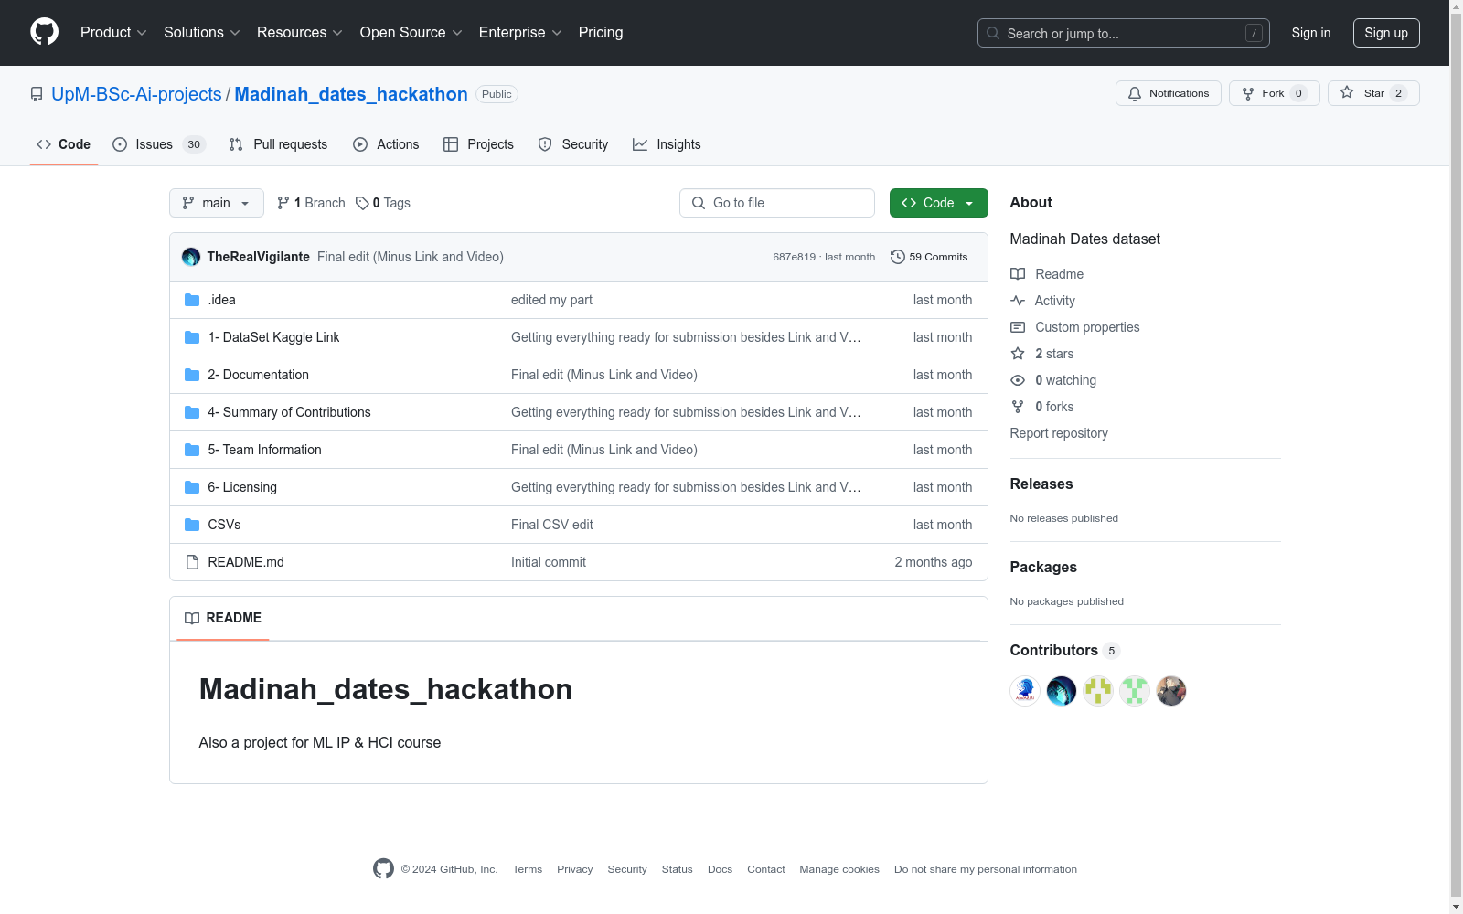
Task: Open the README.md file
Action: 246,562
